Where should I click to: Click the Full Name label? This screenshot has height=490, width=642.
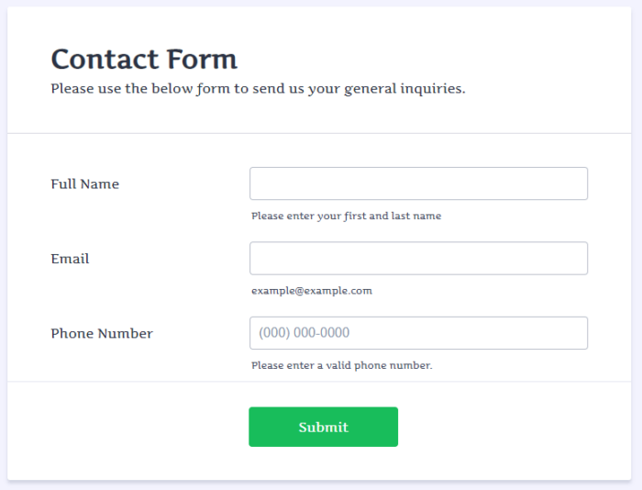pos(85,184)
